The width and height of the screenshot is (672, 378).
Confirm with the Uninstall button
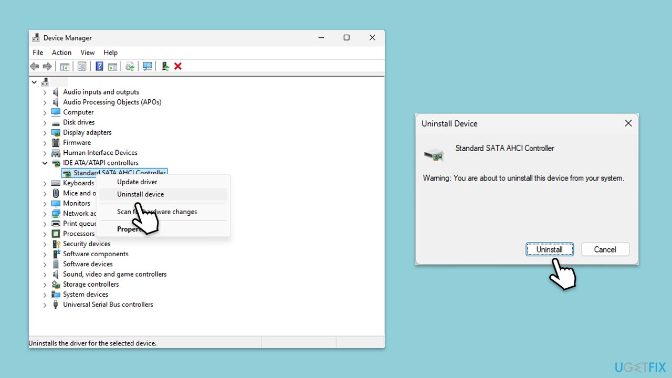pos(550,249)
